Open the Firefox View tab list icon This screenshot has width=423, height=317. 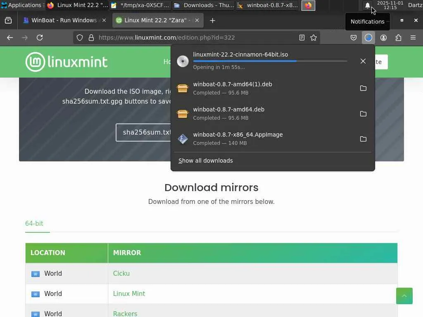8,21
